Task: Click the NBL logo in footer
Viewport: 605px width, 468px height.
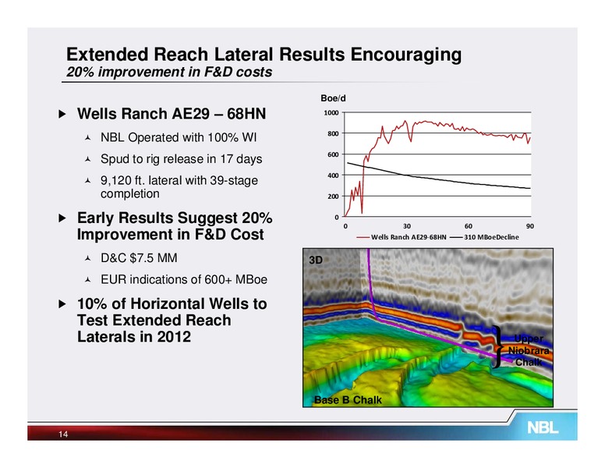Action: click(x=543, y=427)
